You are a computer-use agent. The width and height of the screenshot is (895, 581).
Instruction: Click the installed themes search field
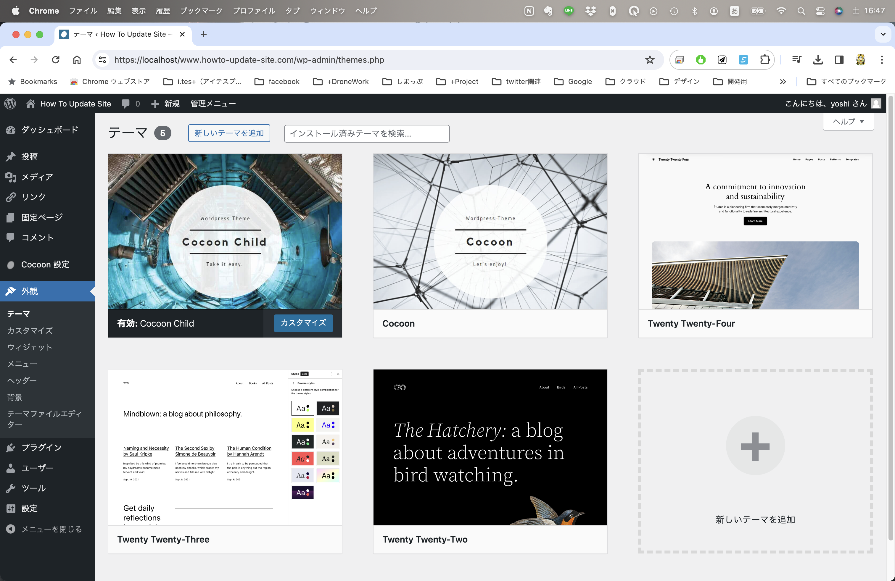click(366, 133)
